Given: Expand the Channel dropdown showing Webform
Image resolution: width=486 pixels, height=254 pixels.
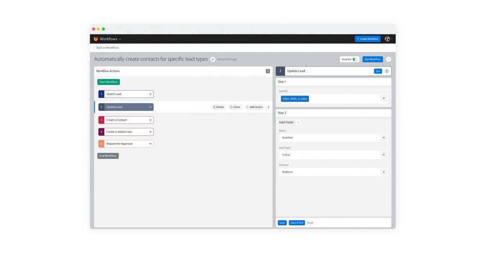Looking at the screenshot, I should coord(384,172).
